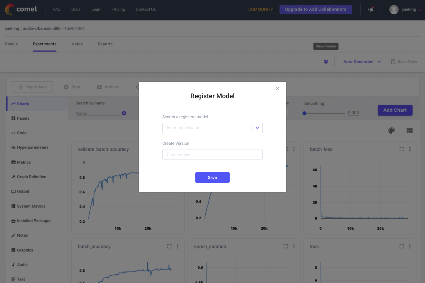Open the batch_loss chart options menu
The width and height of the screenshot is (425, 283).
(x=410, y=149)
